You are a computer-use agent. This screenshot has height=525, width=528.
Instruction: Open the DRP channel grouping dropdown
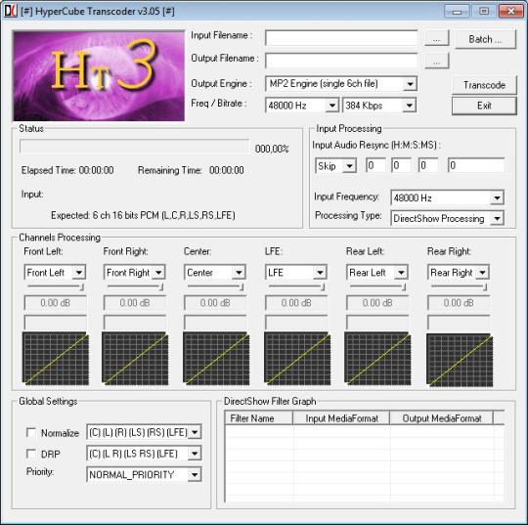[144, 454]
